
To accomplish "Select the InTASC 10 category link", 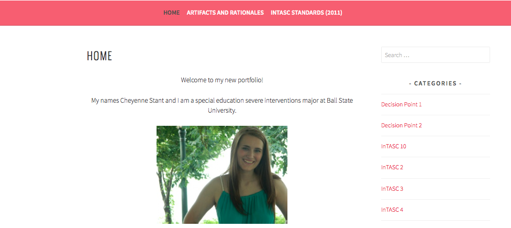I will [394, 146].
